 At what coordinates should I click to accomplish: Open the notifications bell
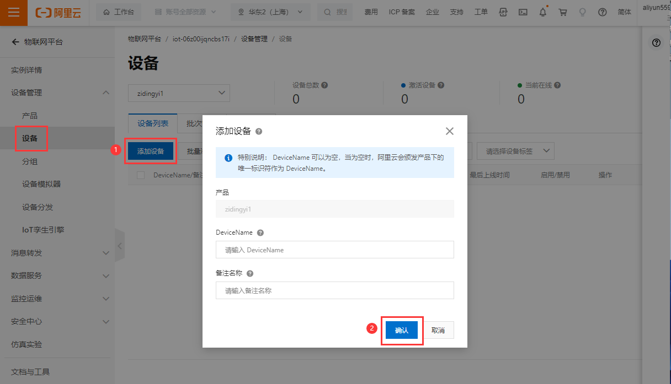543,12
